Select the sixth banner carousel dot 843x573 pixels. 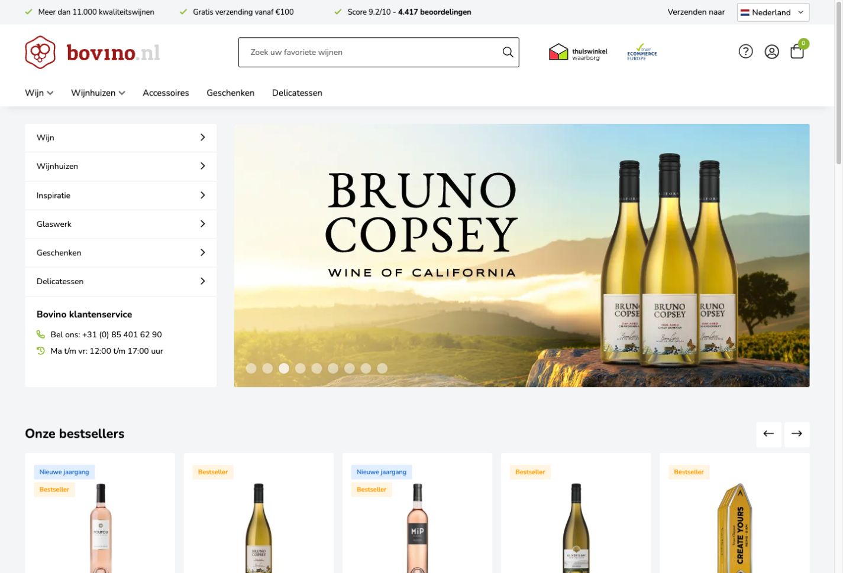pyautogui.click(x=333, y=368)
